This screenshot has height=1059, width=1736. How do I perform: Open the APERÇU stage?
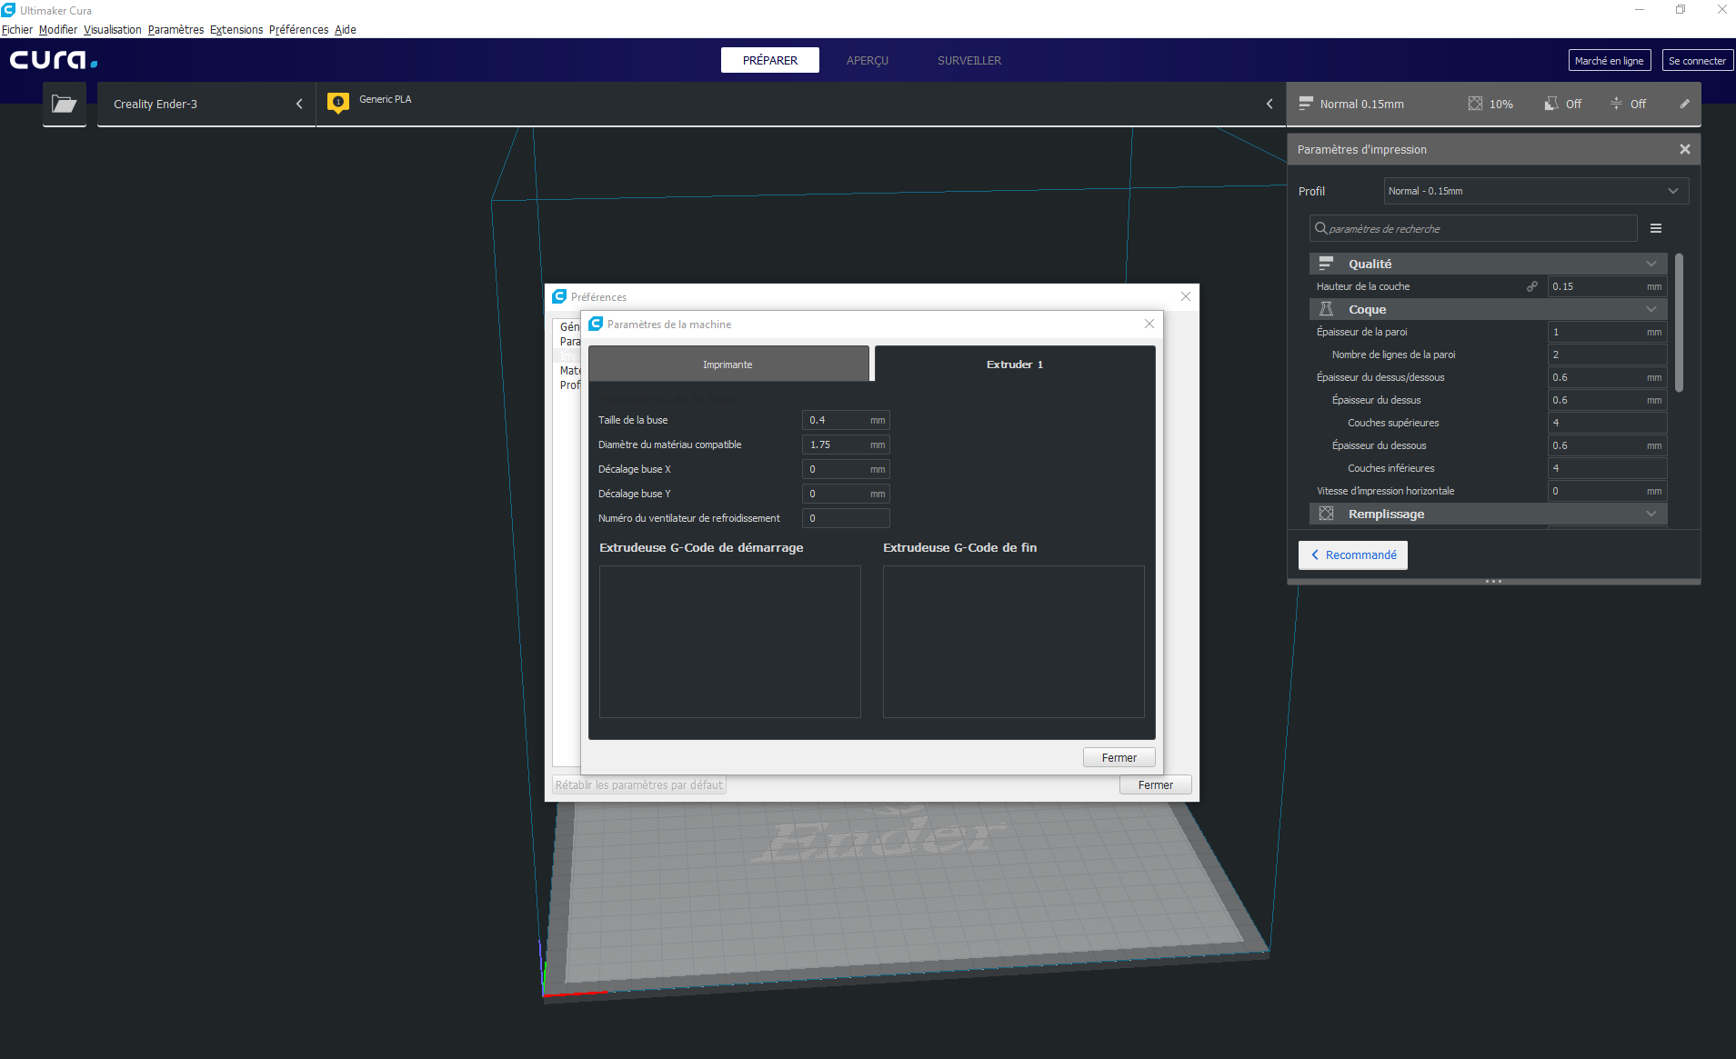pyautogui.click(x=868, y=60)
